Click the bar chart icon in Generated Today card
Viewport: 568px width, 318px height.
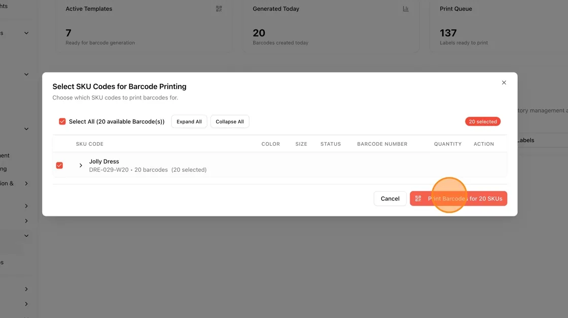(406, 9)
